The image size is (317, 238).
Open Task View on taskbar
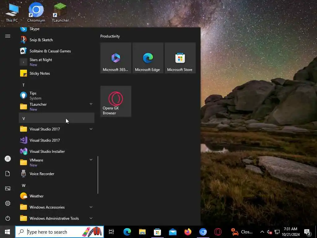[x=111, y=232]
